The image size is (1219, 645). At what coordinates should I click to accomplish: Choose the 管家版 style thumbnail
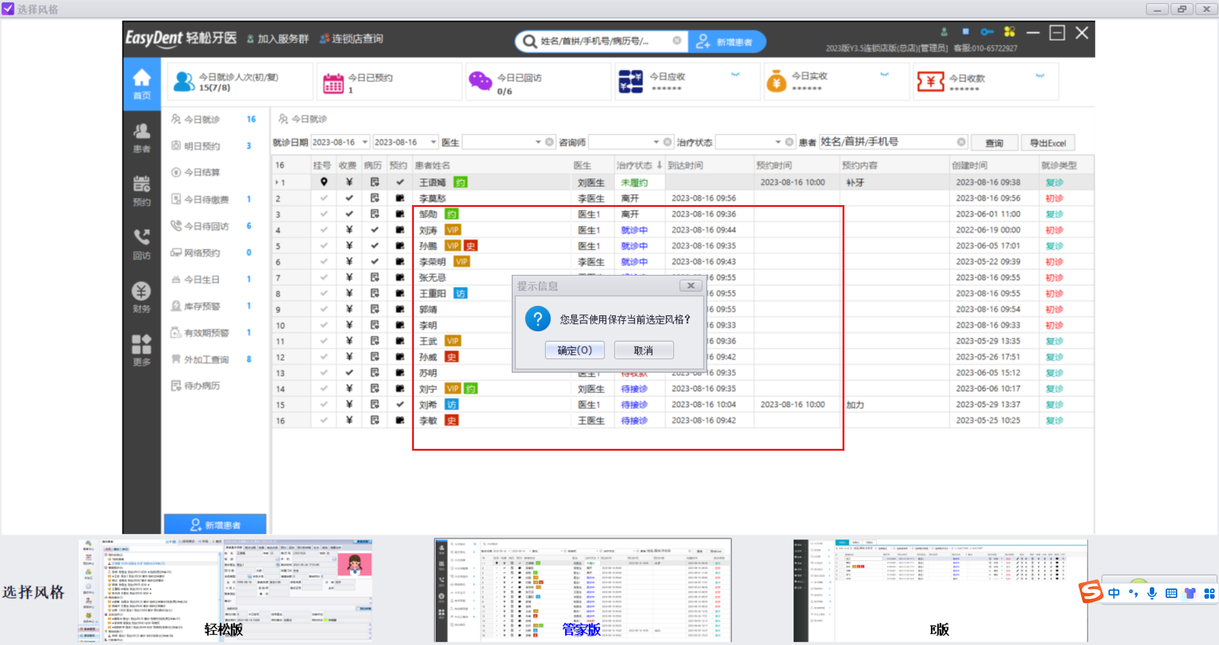583,590
